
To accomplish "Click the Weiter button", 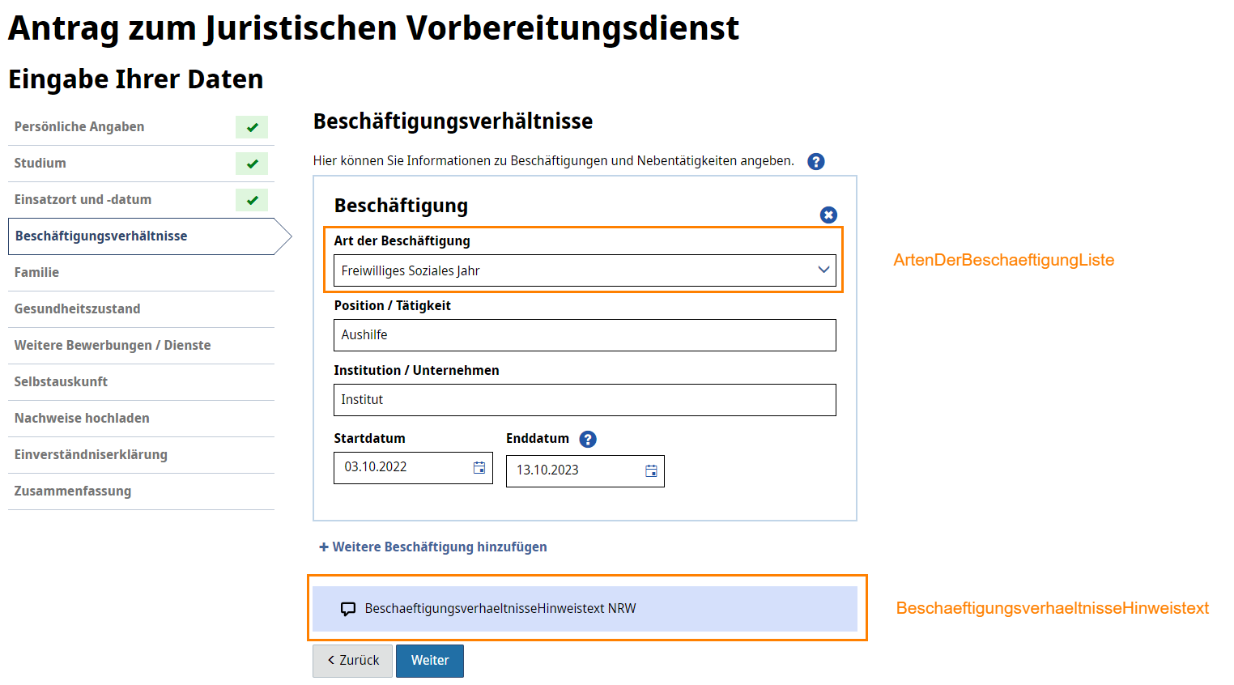I will pos(430,661).
